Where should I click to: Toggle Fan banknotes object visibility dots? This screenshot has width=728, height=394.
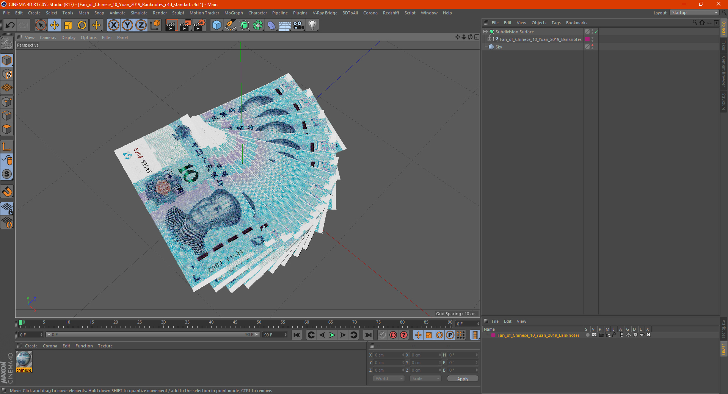[592, 39]
